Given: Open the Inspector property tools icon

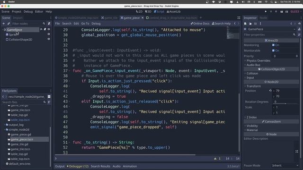Looking at the screenshot, I should click(x=299, y=34).
